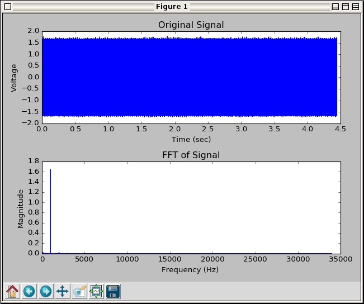Click the −2.0 tick label on voltage axis
364x304 pixels.
click(30, 123)
